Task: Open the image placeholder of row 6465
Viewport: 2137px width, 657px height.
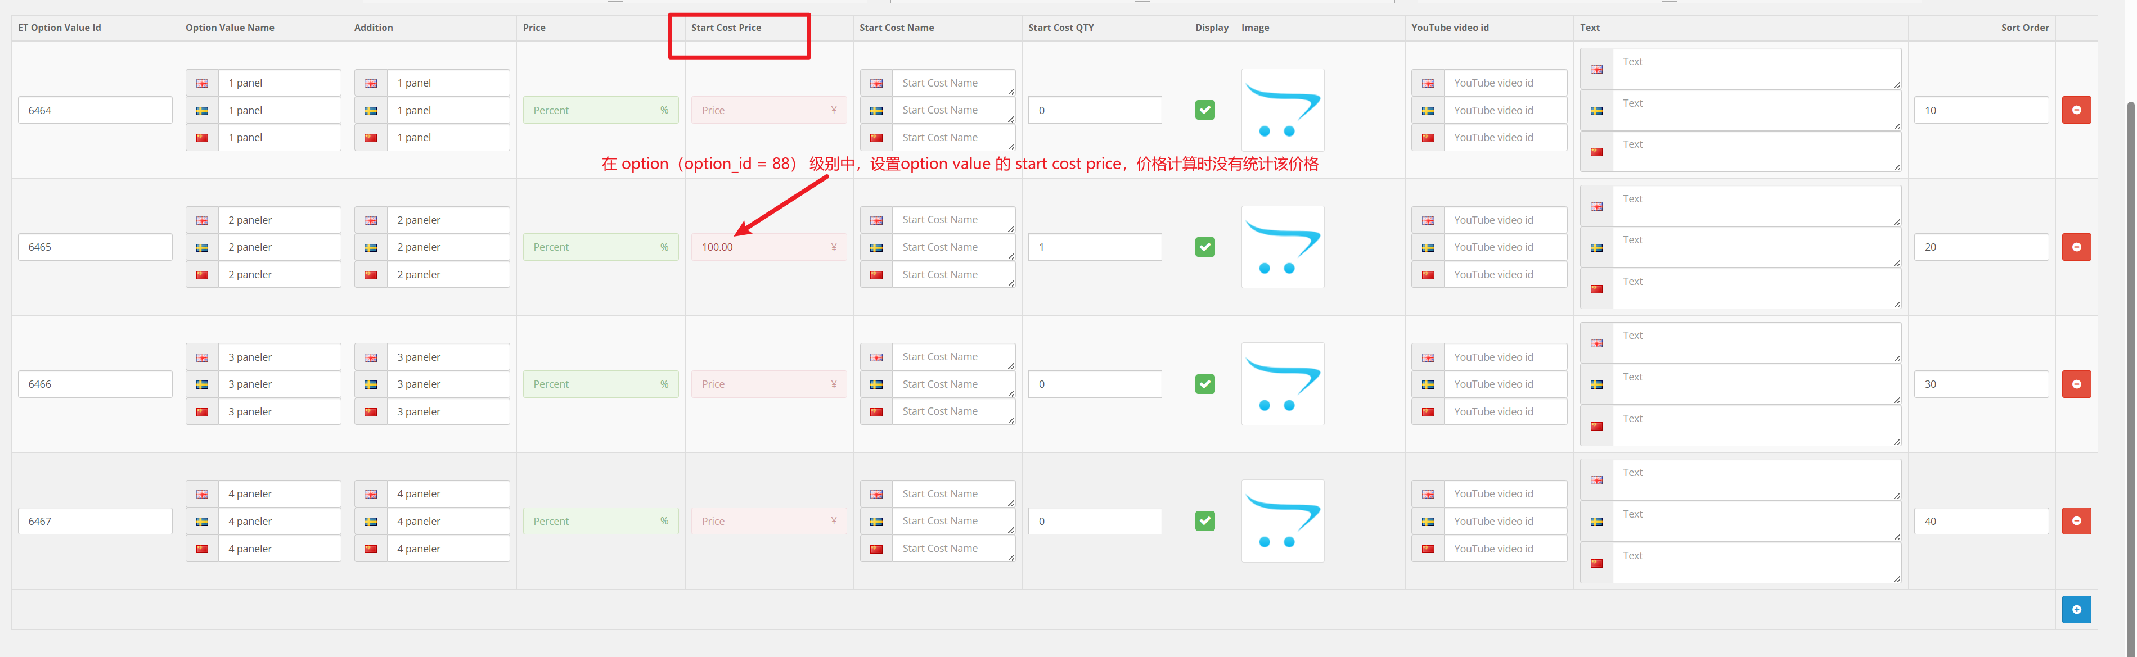Action: tap(1283, 247)
